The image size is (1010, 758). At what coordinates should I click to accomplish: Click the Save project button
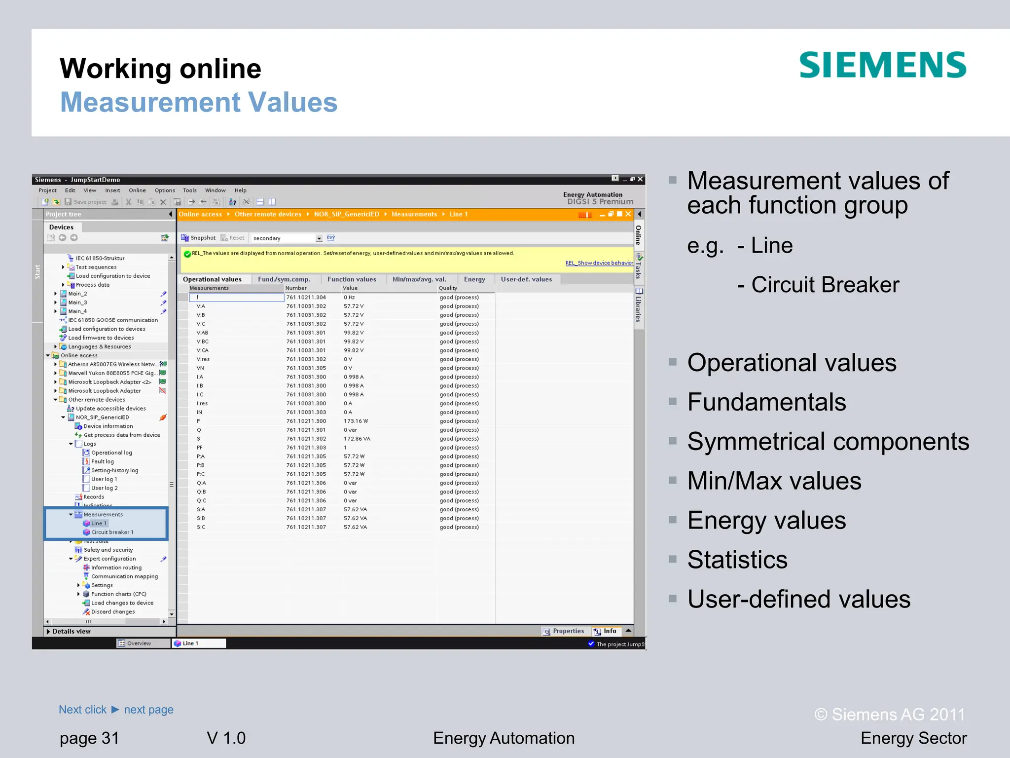(x=85, y=202)
